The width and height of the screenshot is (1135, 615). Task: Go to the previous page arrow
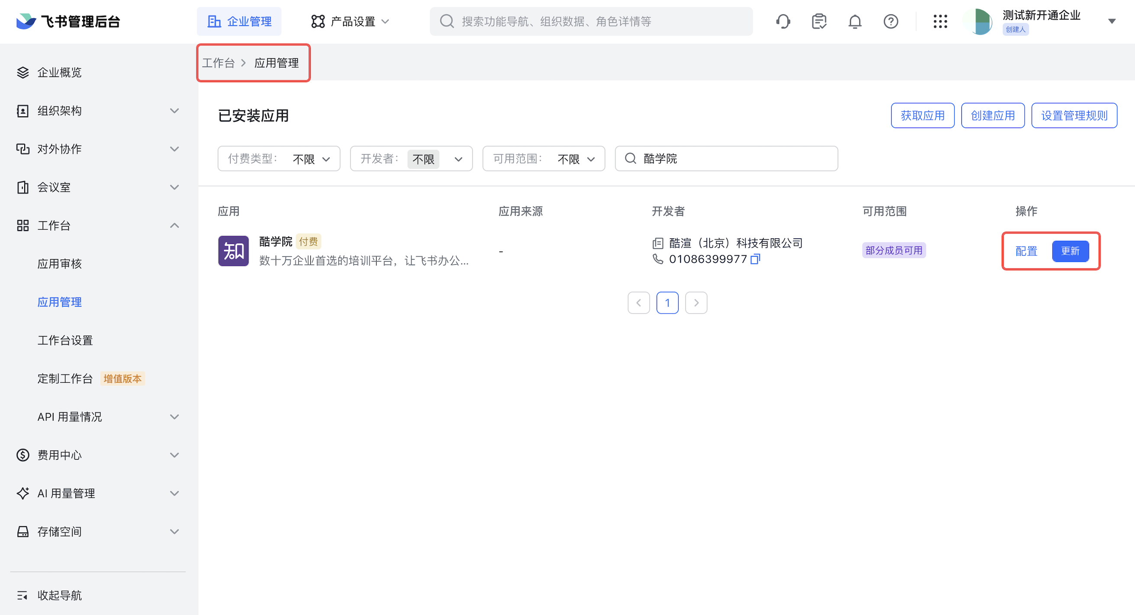point(638,302)
